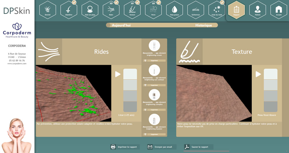Select the Diamètre hexagon icon
This screenshot has width=289, height=153.
click(x=69, y=10)
